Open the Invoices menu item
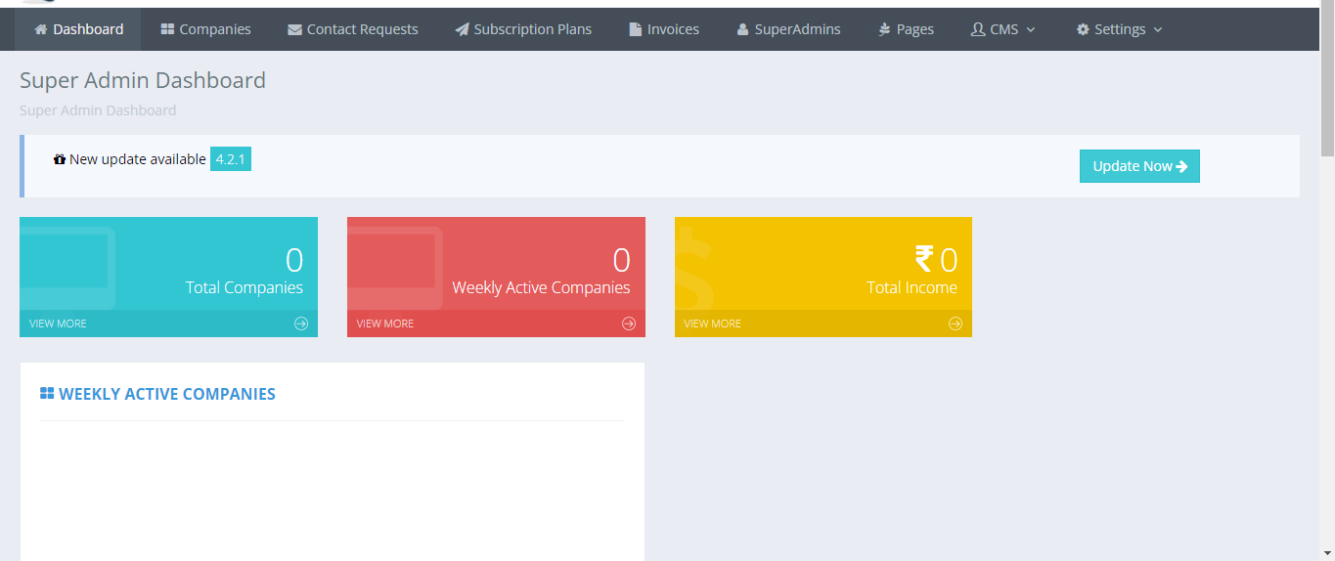Viewport: 1335px width, 561px height. tap(673, 29)
